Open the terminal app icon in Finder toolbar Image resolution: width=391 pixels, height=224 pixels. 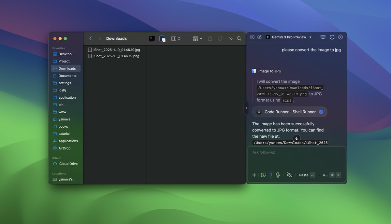tap(152, 38)
